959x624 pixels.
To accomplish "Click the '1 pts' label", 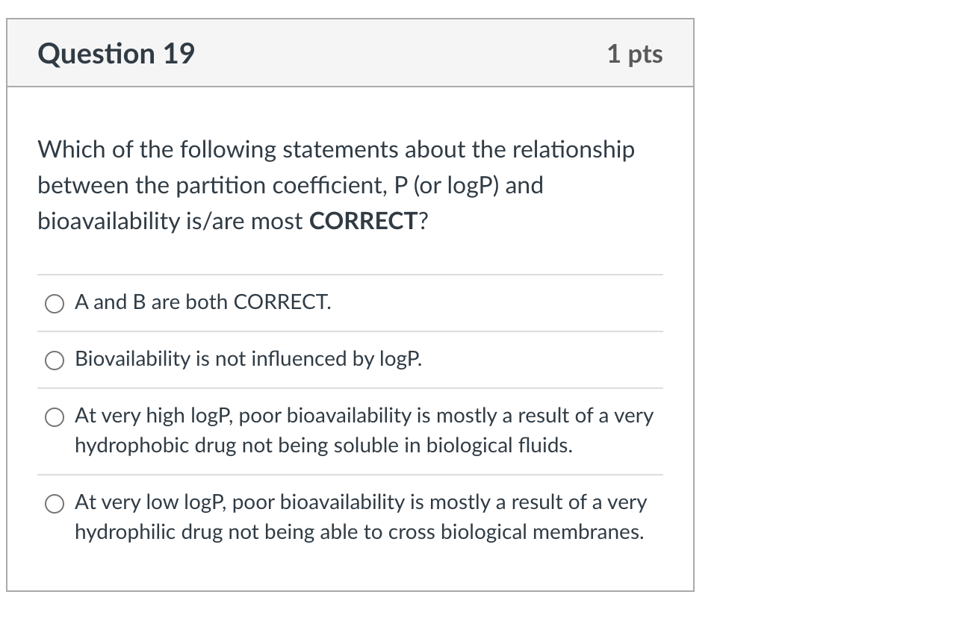I will 634,53.
